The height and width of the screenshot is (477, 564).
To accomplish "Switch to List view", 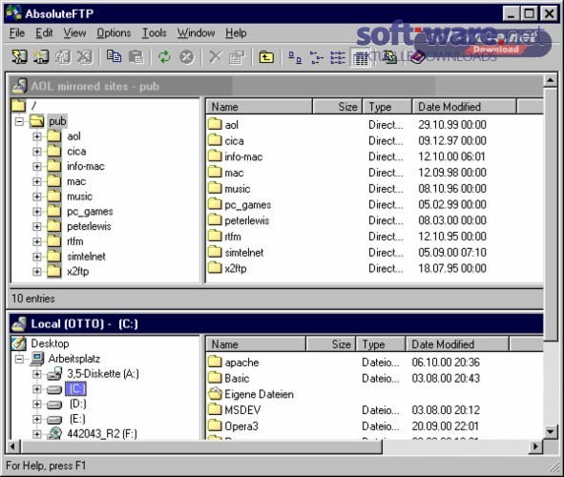I will pyautogui.click(x=338, y=57).
